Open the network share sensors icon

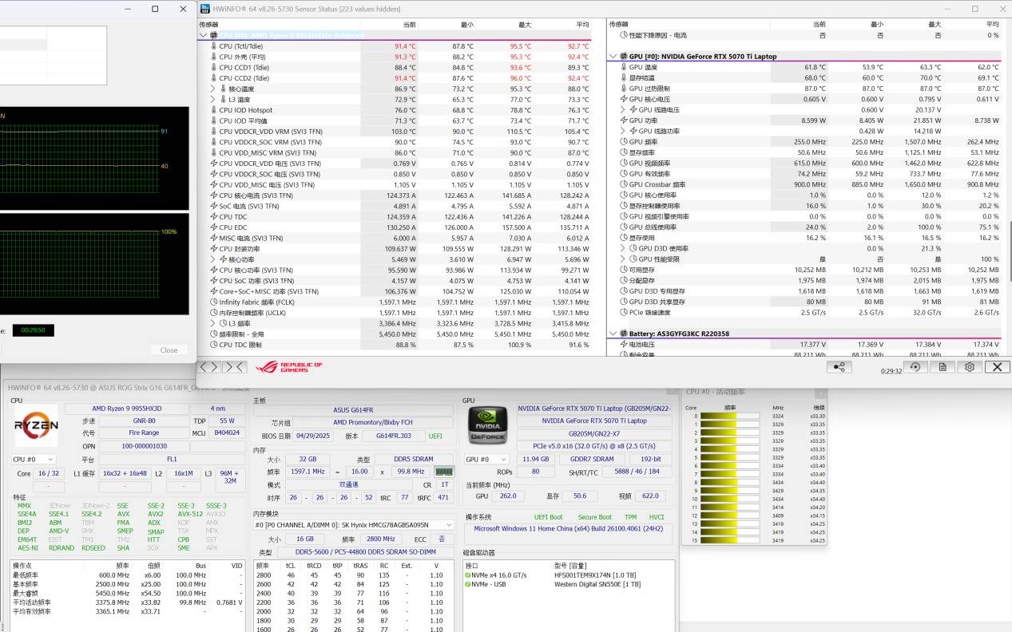[x=839, y=367]
